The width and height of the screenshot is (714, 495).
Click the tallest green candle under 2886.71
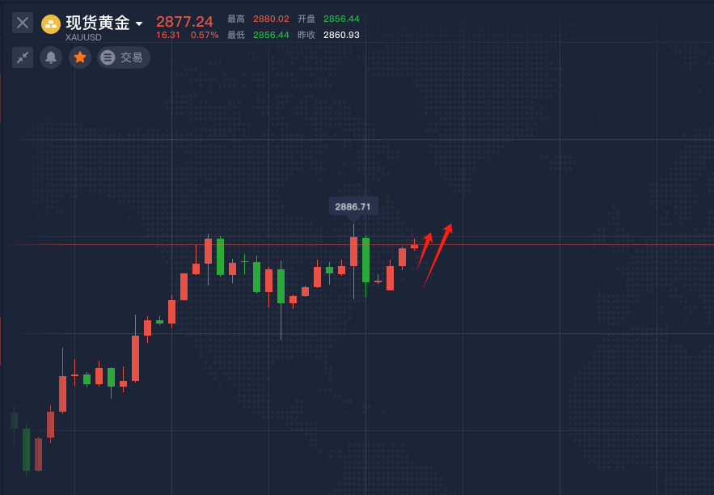coord(365,259)
